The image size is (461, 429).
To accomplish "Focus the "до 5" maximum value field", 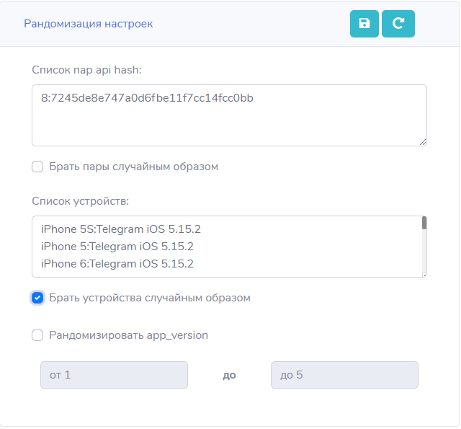I will 344,375.
